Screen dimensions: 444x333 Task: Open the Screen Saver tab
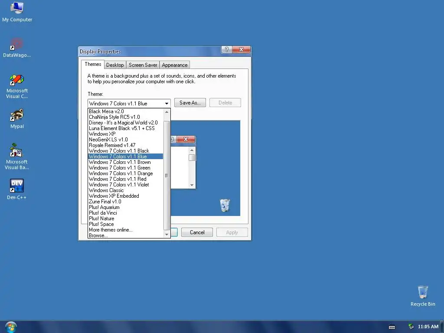143,65
